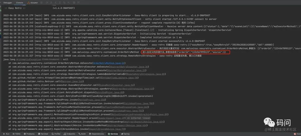Click the Receive server data content line

(x=152, y=26)
